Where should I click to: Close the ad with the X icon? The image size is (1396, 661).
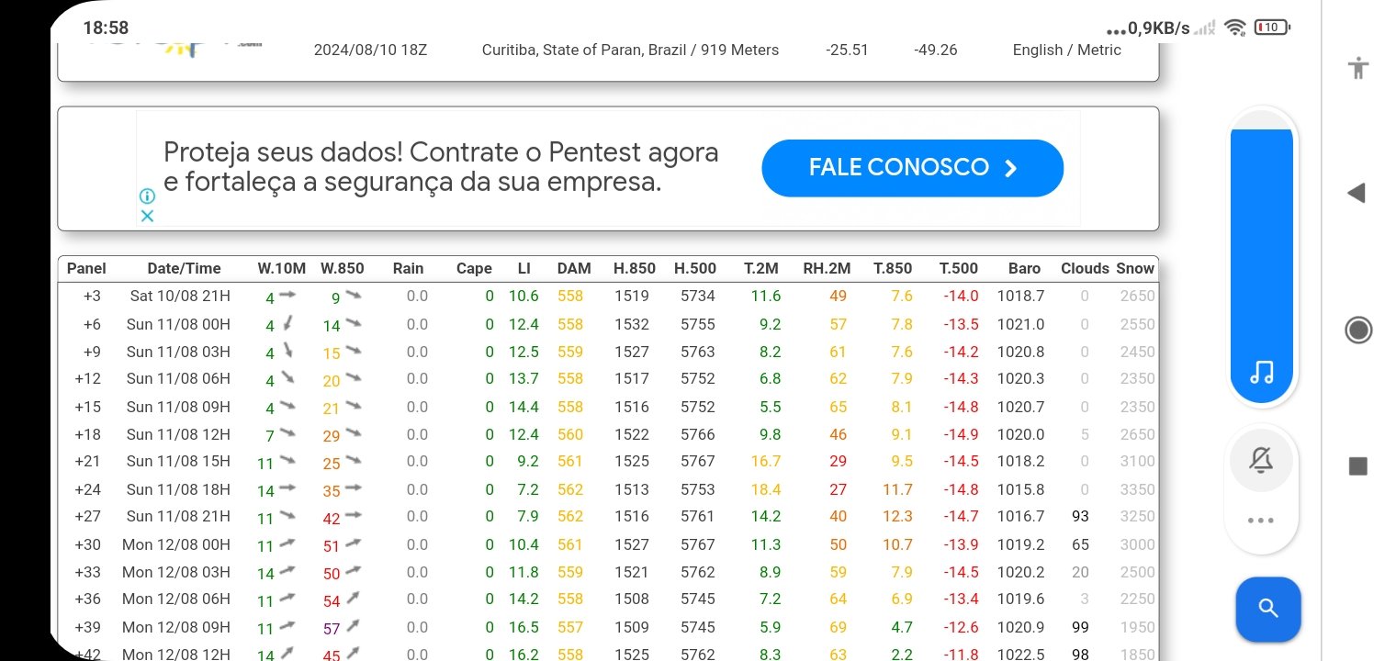pos(147,216)
